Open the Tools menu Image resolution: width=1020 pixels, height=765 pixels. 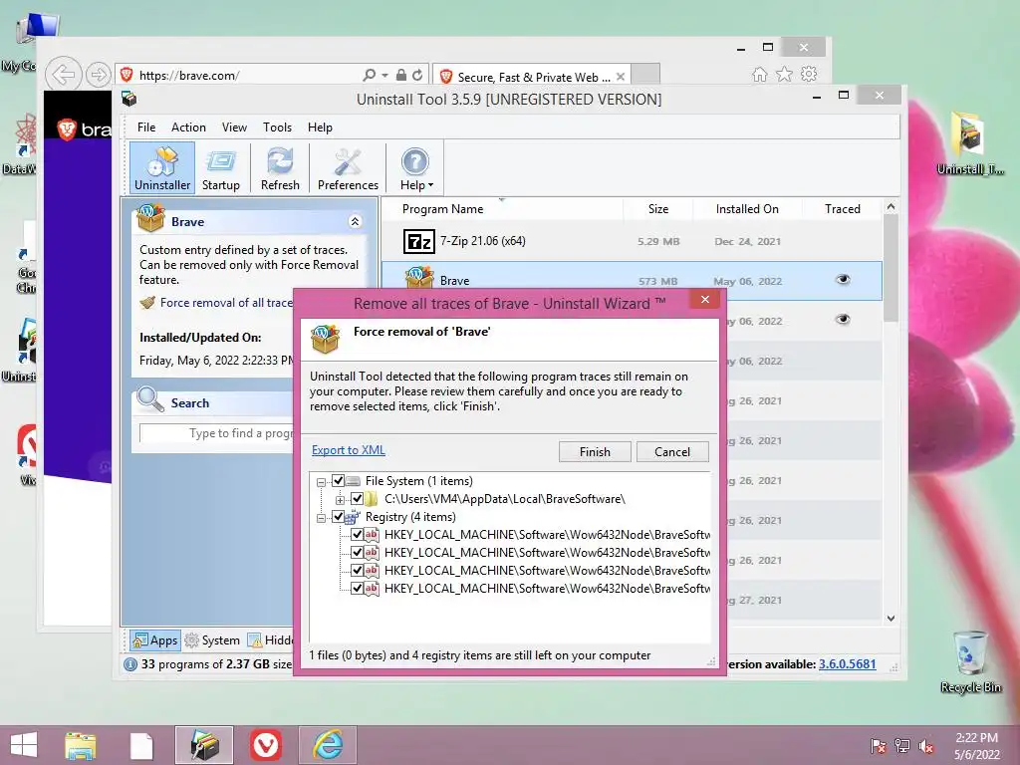(x=277, y=127)
